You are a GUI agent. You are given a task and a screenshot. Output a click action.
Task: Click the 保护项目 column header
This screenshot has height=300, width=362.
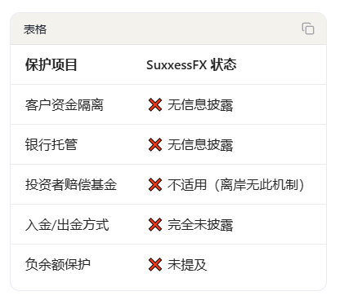51,65
